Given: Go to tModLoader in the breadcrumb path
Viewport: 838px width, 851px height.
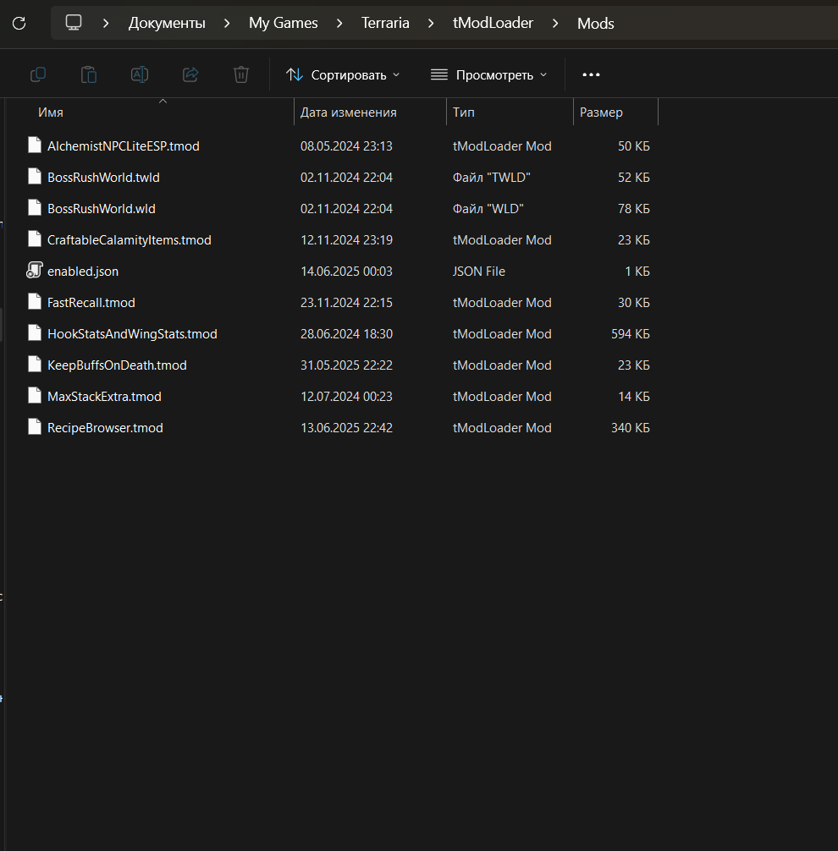Looking at the screenshot, I should tap(493, 24).
